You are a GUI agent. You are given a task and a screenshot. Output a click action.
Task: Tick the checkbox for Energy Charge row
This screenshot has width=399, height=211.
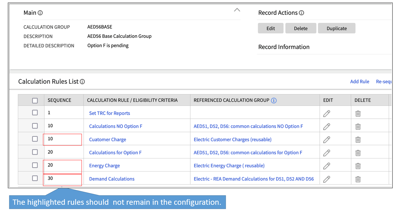[x=35, y=165]
